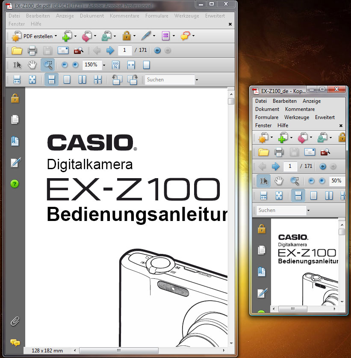This screenshot has height=358, width=351.
Task: Go to next page arrow in large window
Action: pos(110,50)
